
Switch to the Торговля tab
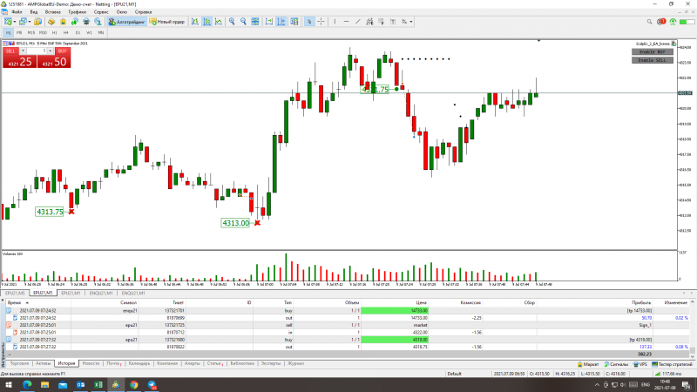point(19,363)
